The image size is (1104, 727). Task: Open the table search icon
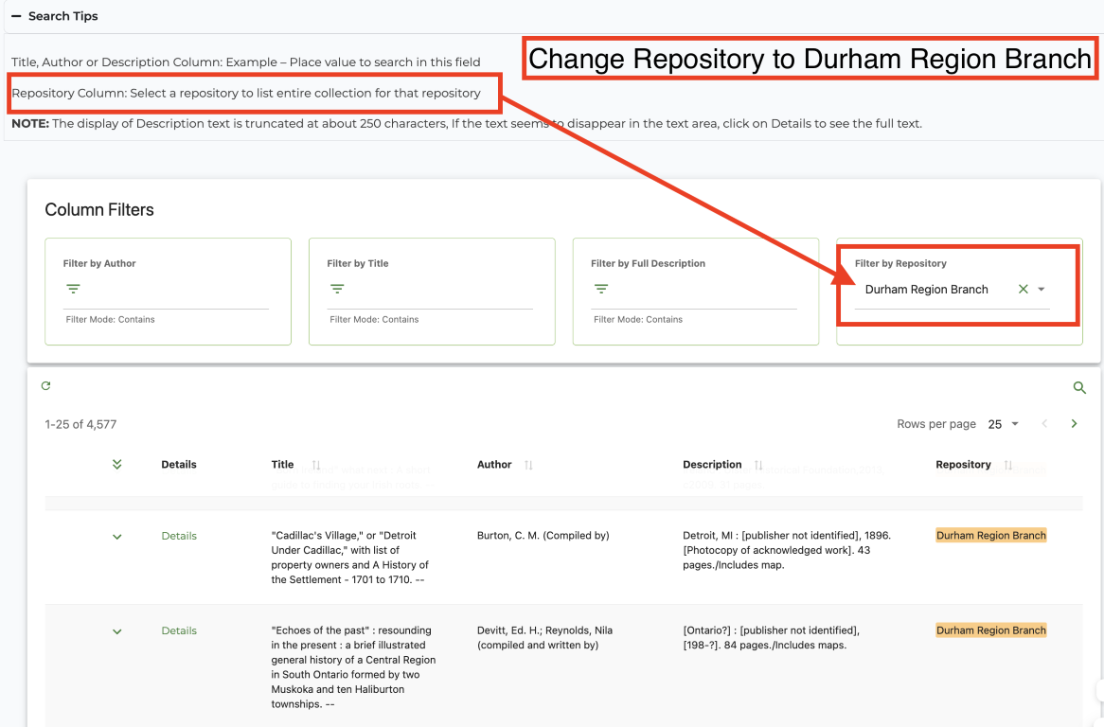[1079, 388]
